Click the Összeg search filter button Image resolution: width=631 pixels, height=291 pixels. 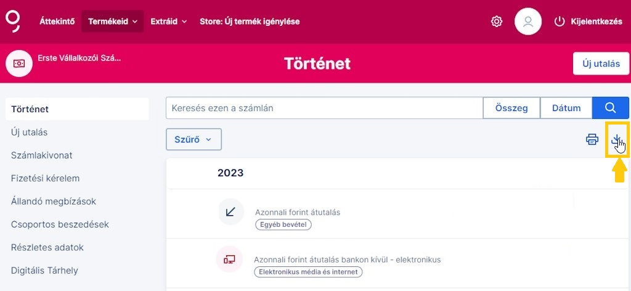pyautogui.click(x=511, y=108)
